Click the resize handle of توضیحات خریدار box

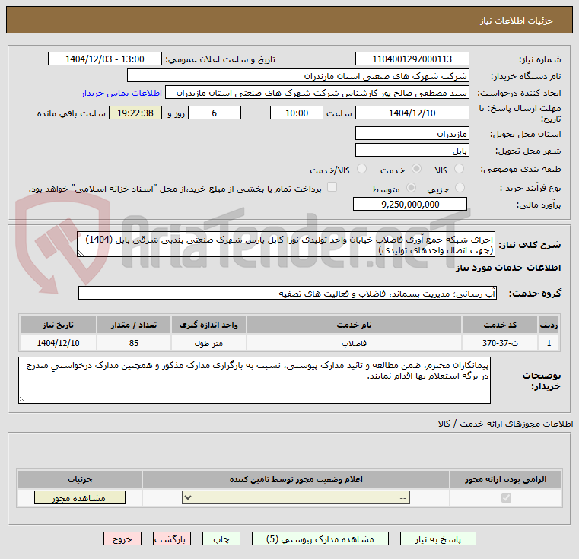tap(23, 399)
